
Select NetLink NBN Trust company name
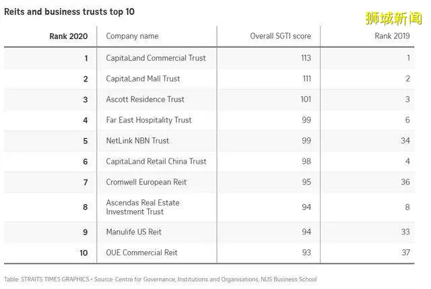(x=137, y=141)
